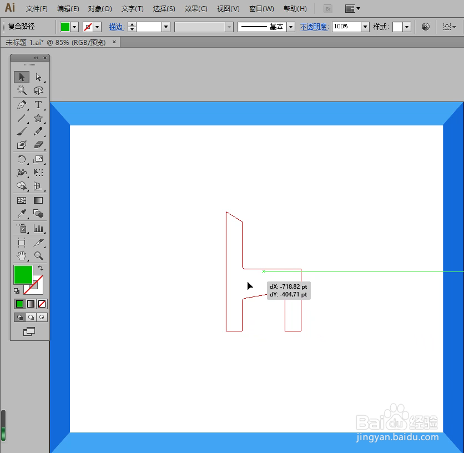The width and height of the screenshot is (464, 453).
Task: Select the Column Graph tool
Action: [x=38, y=228]
